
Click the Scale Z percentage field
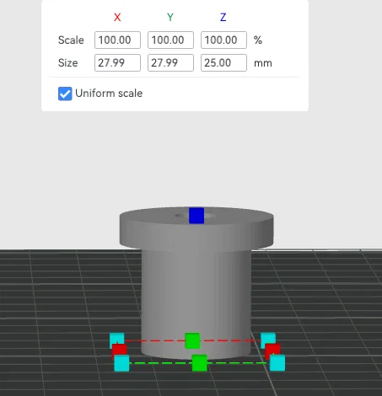click(x=223, y=40)
